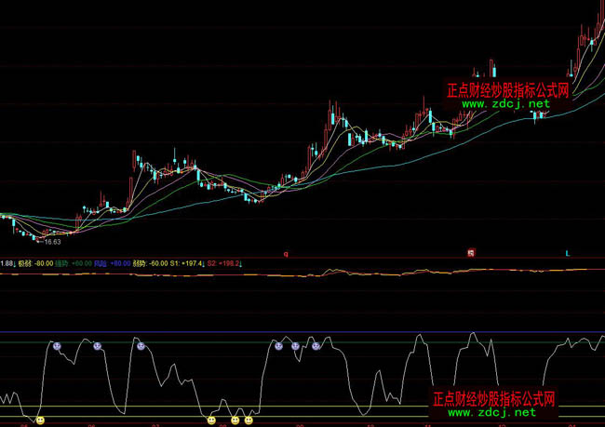
Task: Click the red box marker beside the 'q'
Action: tap(471, 252)
